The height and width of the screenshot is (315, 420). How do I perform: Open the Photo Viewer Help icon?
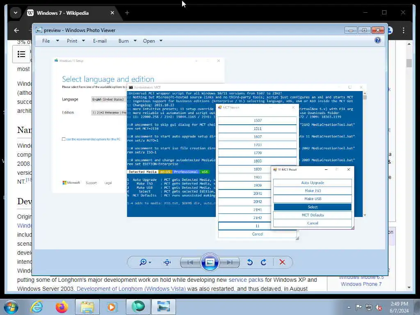point(378,41)
